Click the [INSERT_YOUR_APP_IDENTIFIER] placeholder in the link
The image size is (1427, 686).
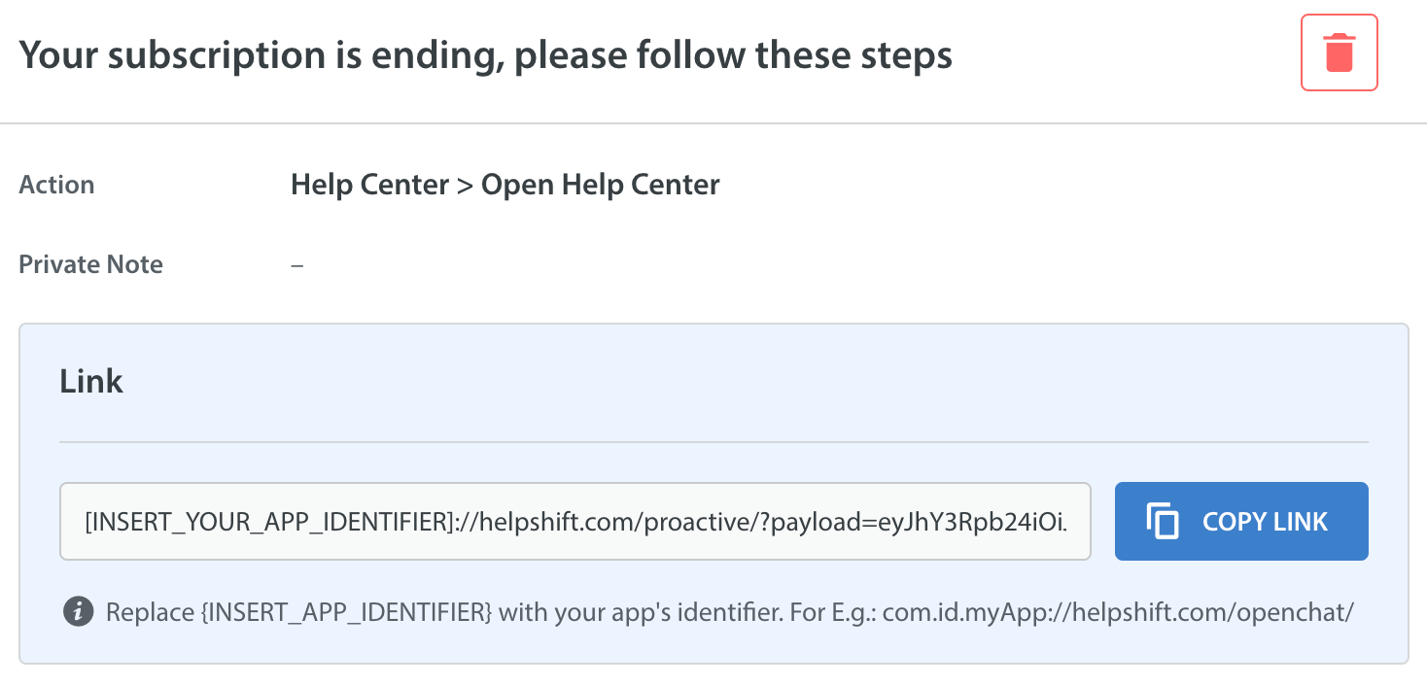[x=265, y=522]
